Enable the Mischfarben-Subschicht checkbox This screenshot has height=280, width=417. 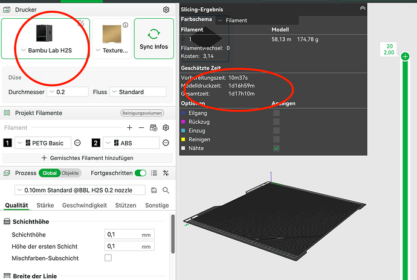coord(108,258)
